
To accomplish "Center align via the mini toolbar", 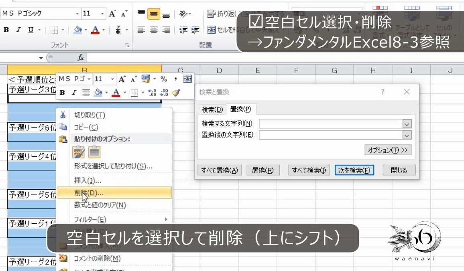I will (x=86, y=93).
